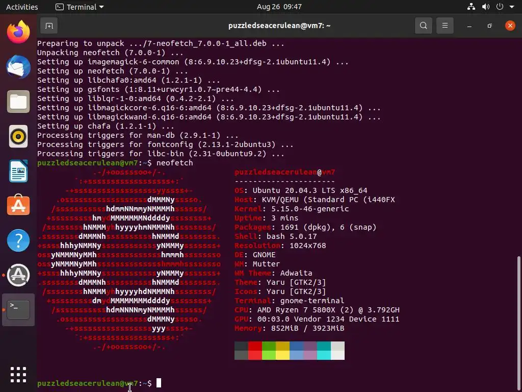Open a new terminal tab
The image size is (522, 392).
click(x=49, y=26)
